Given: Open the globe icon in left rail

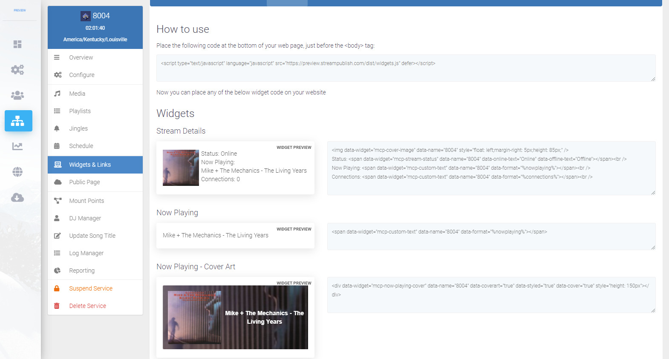Looking at the screenshot, I should coord(17,172).
